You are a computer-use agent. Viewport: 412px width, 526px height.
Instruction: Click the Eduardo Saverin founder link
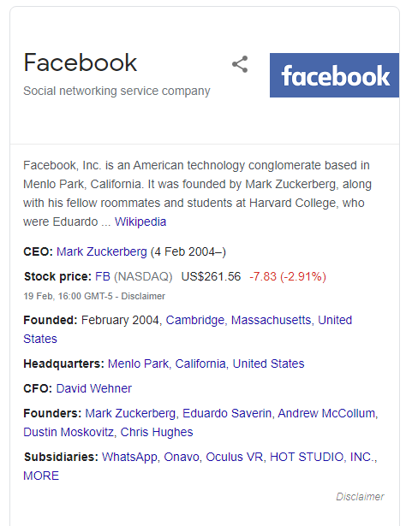click(x=227, y=413)
